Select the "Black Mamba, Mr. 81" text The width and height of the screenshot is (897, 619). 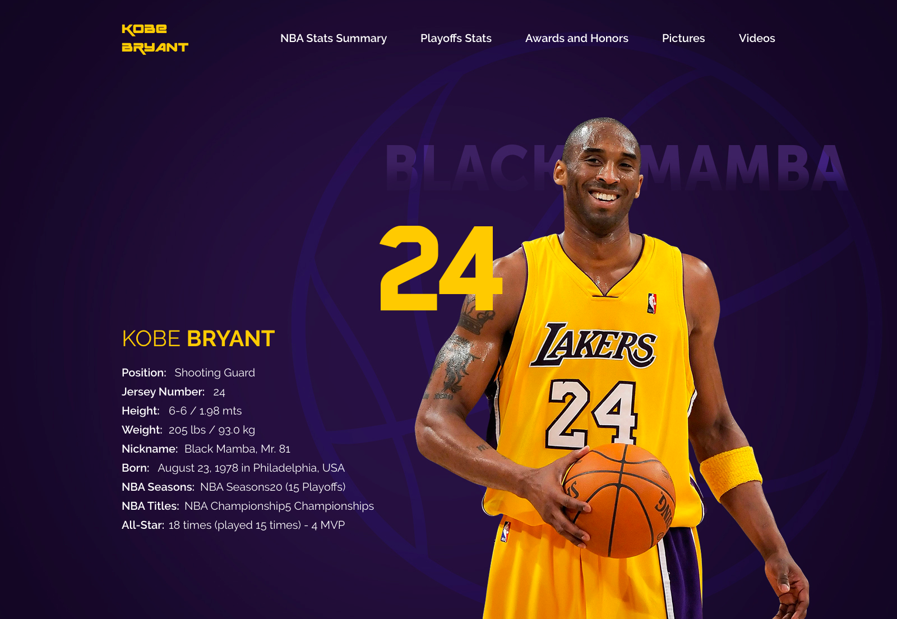237,449
